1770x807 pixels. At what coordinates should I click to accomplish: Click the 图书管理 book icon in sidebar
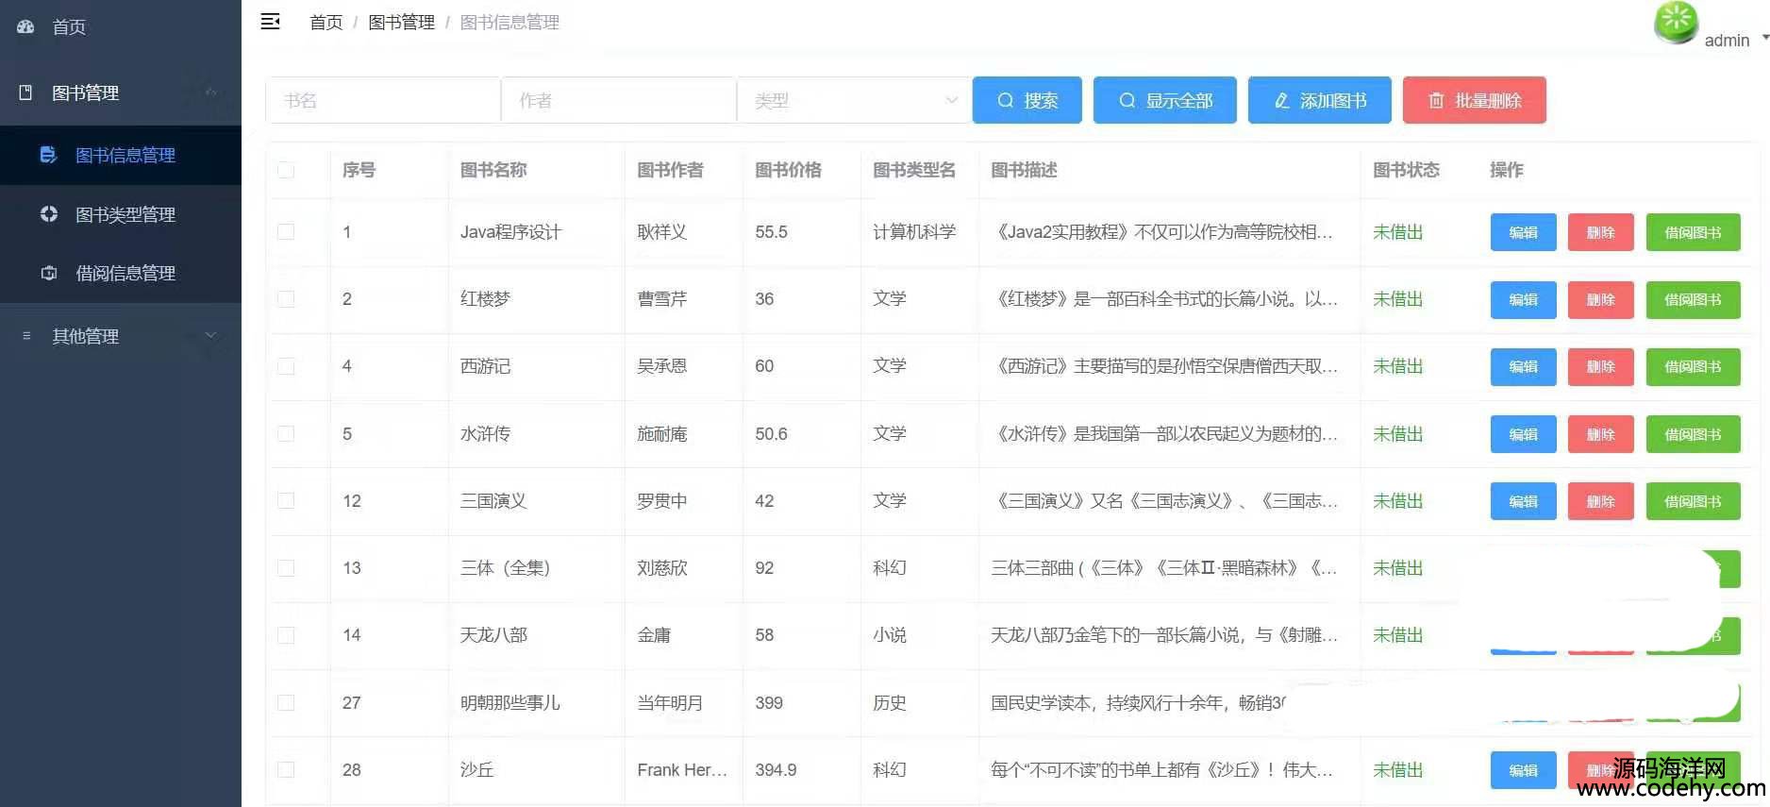coord(25,92)
